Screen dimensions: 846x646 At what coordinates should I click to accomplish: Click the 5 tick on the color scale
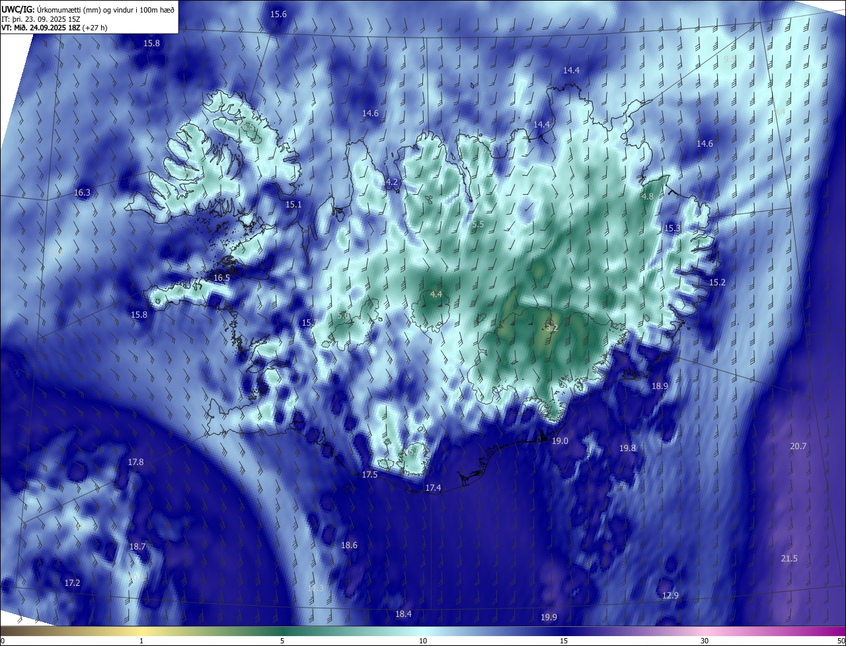(282, 641)
